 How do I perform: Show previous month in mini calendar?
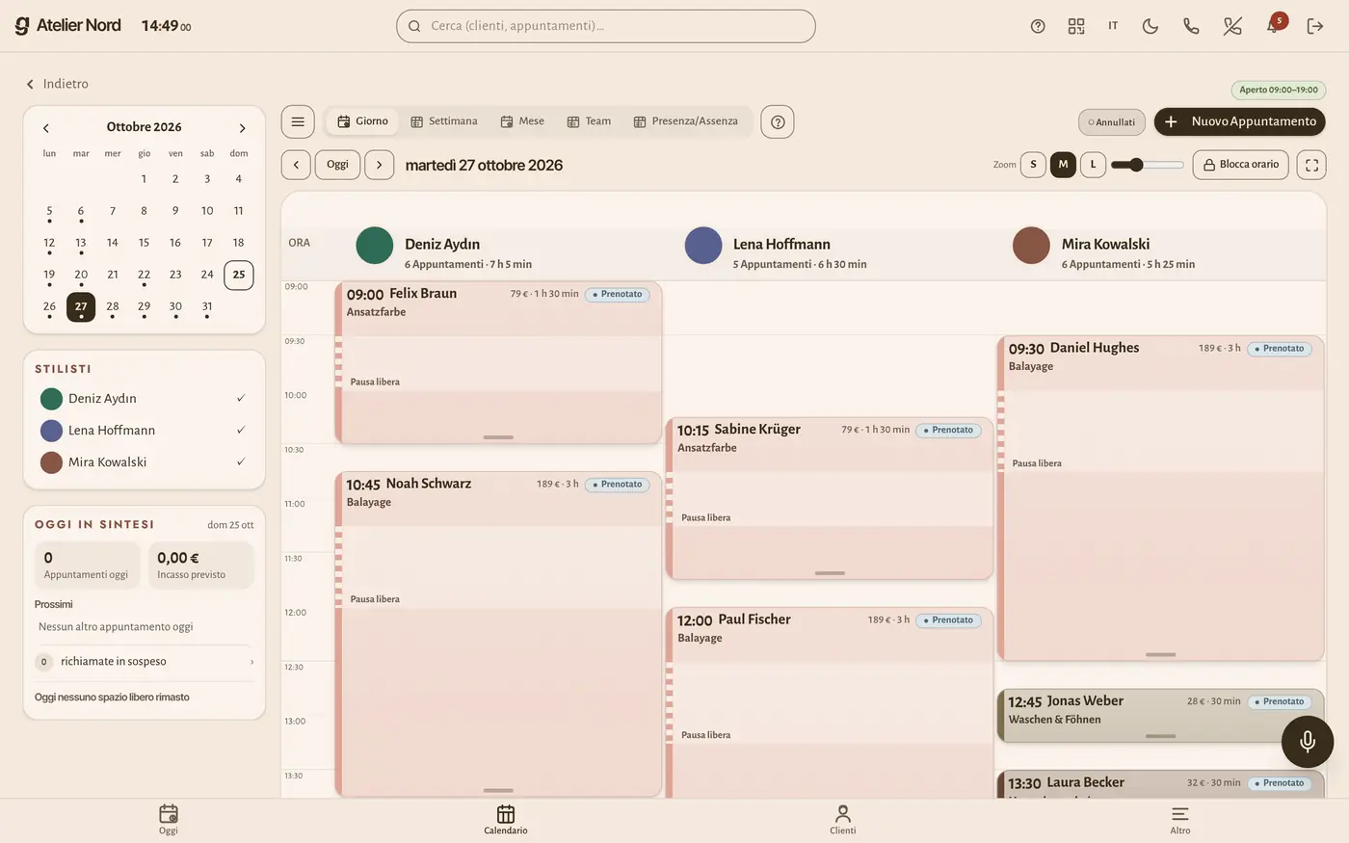tap(45, 127)
